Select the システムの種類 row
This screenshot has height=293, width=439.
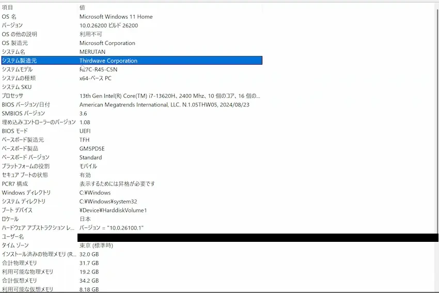[132, 78]
